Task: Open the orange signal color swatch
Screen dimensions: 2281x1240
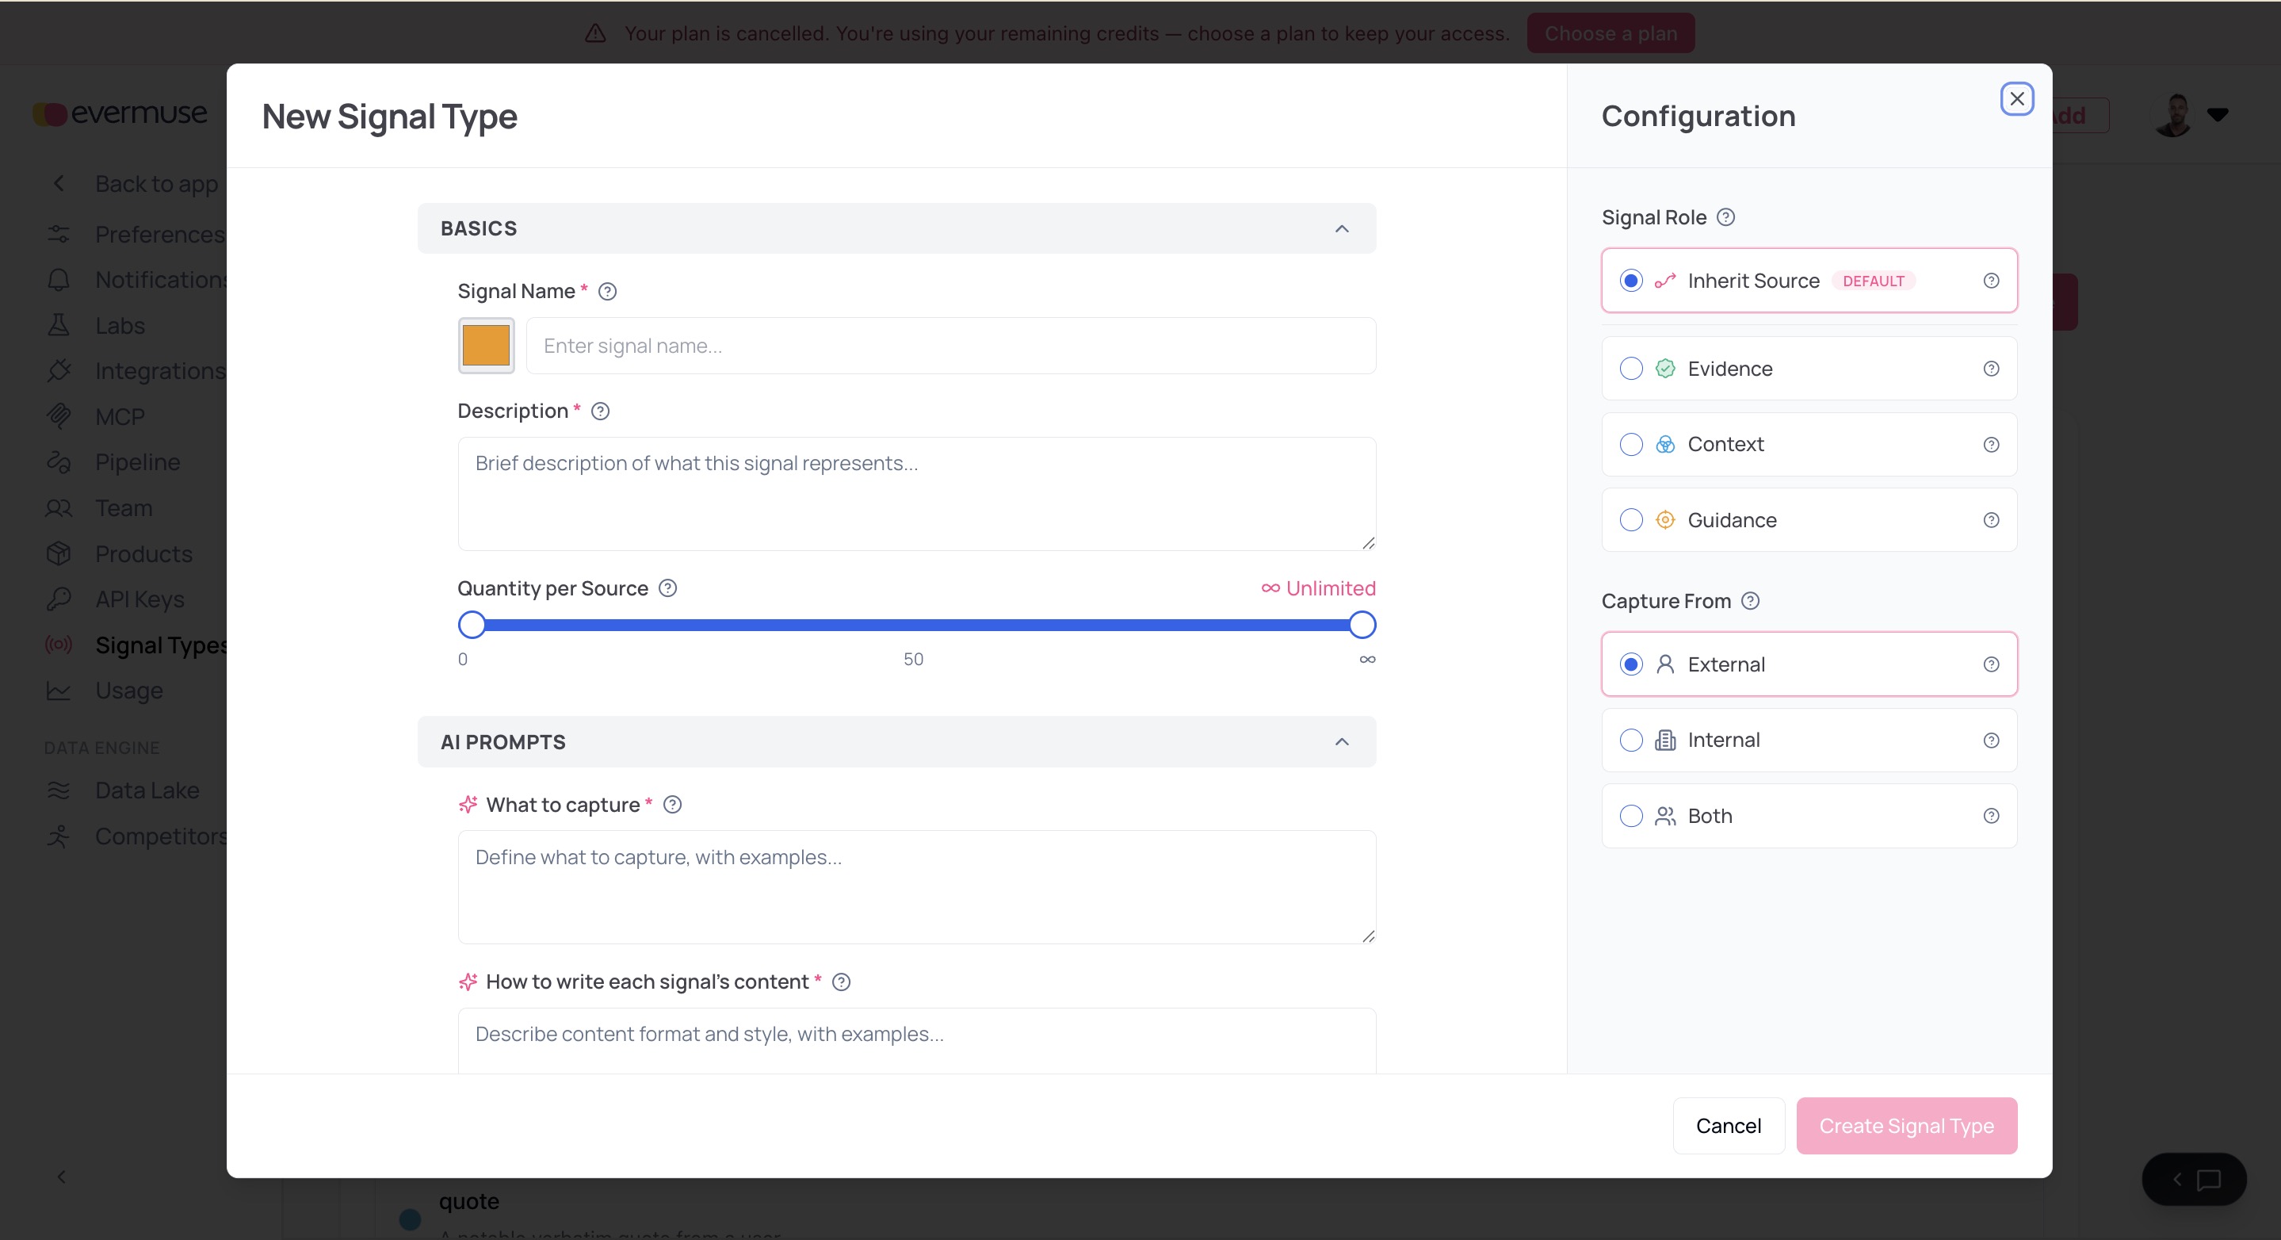Action: coord(486,346)
